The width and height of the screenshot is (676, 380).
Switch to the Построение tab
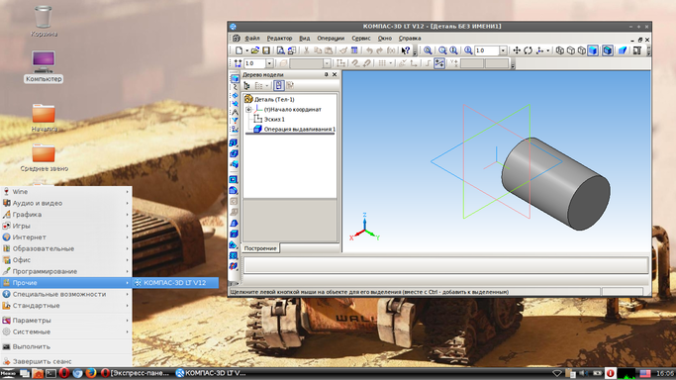pos(260,248)
